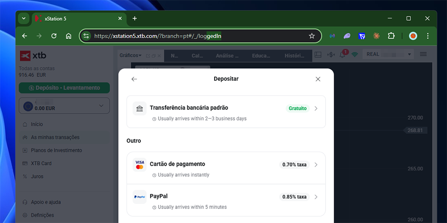Click the bank building icon
Image resolution: width=447 pixels, height=223 pixels.
pyautogui.click(x=140, y=108)
